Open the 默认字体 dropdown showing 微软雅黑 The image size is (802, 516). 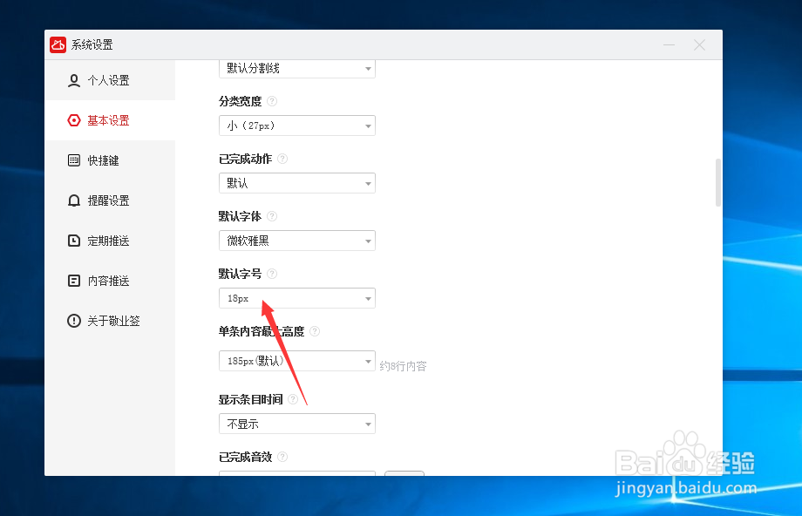[297, 241]
